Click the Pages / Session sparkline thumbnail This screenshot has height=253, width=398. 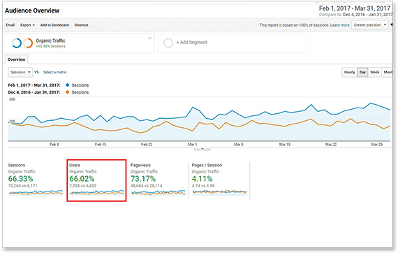tap(219, 192)
